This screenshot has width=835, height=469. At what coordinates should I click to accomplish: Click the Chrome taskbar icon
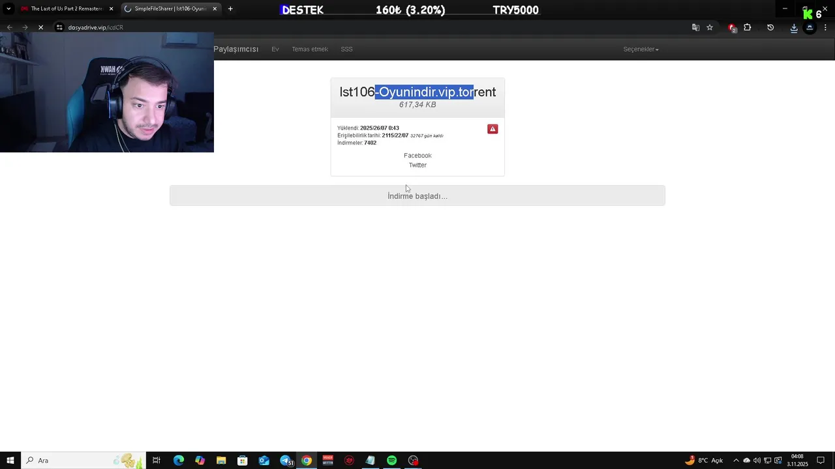pos(307,461)
